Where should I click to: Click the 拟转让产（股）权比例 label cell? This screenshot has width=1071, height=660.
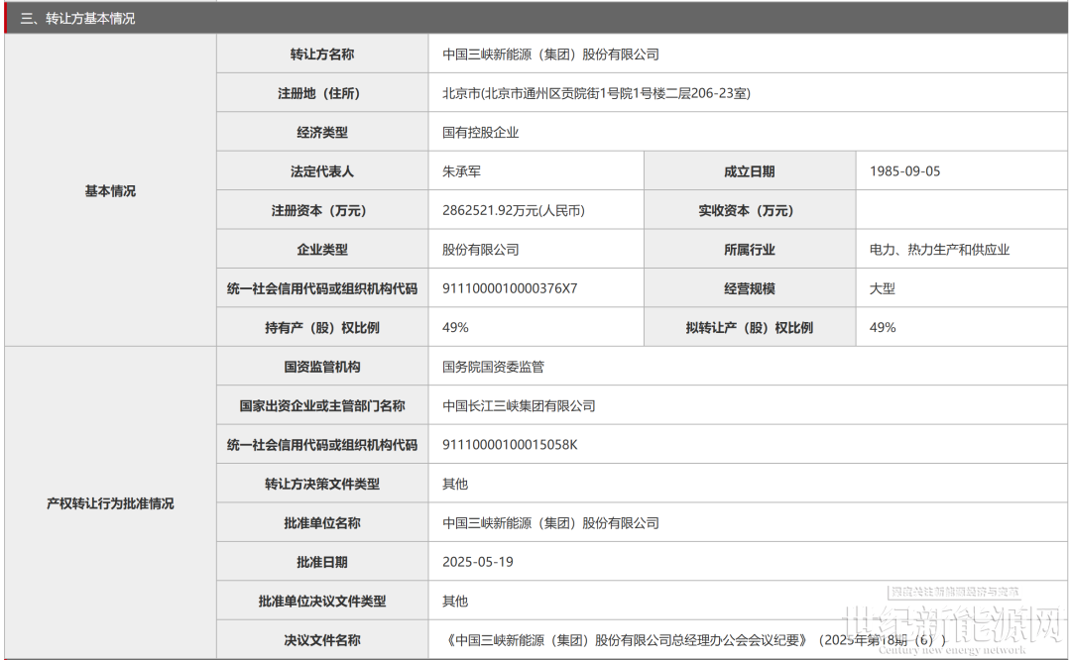point(750,328)
